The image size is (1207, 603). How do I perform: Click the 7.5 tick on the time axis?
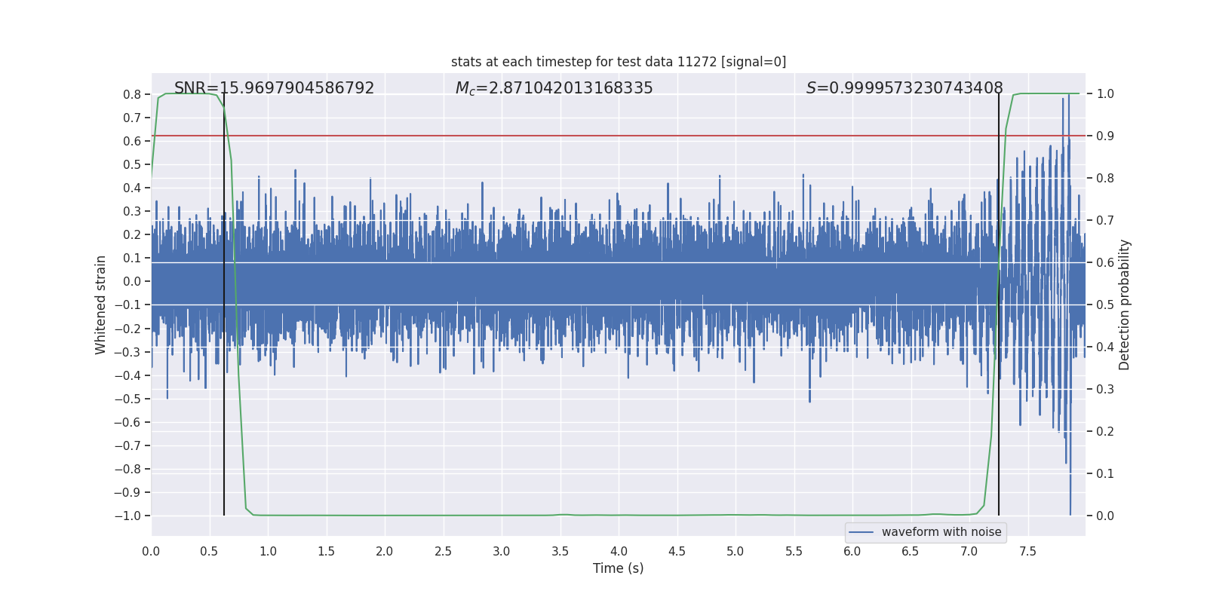click(x=1027, y=551)
